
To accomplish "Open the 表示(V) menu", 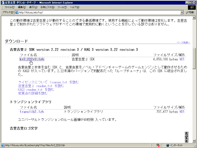I will click(x=33, y=7).
